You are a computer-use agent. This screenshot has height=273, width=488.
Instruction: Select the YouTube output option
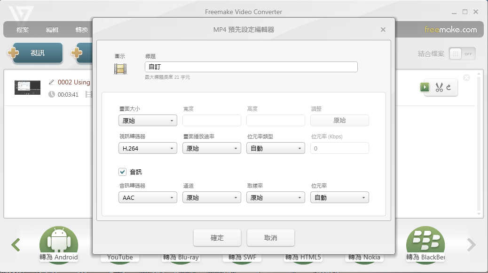(x=120, y=257)
